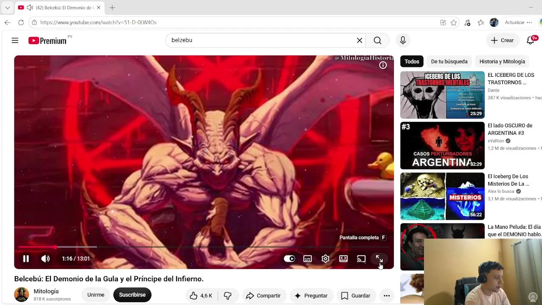
Task: Select the Todos filter chip
Action: tap(412, 61)
